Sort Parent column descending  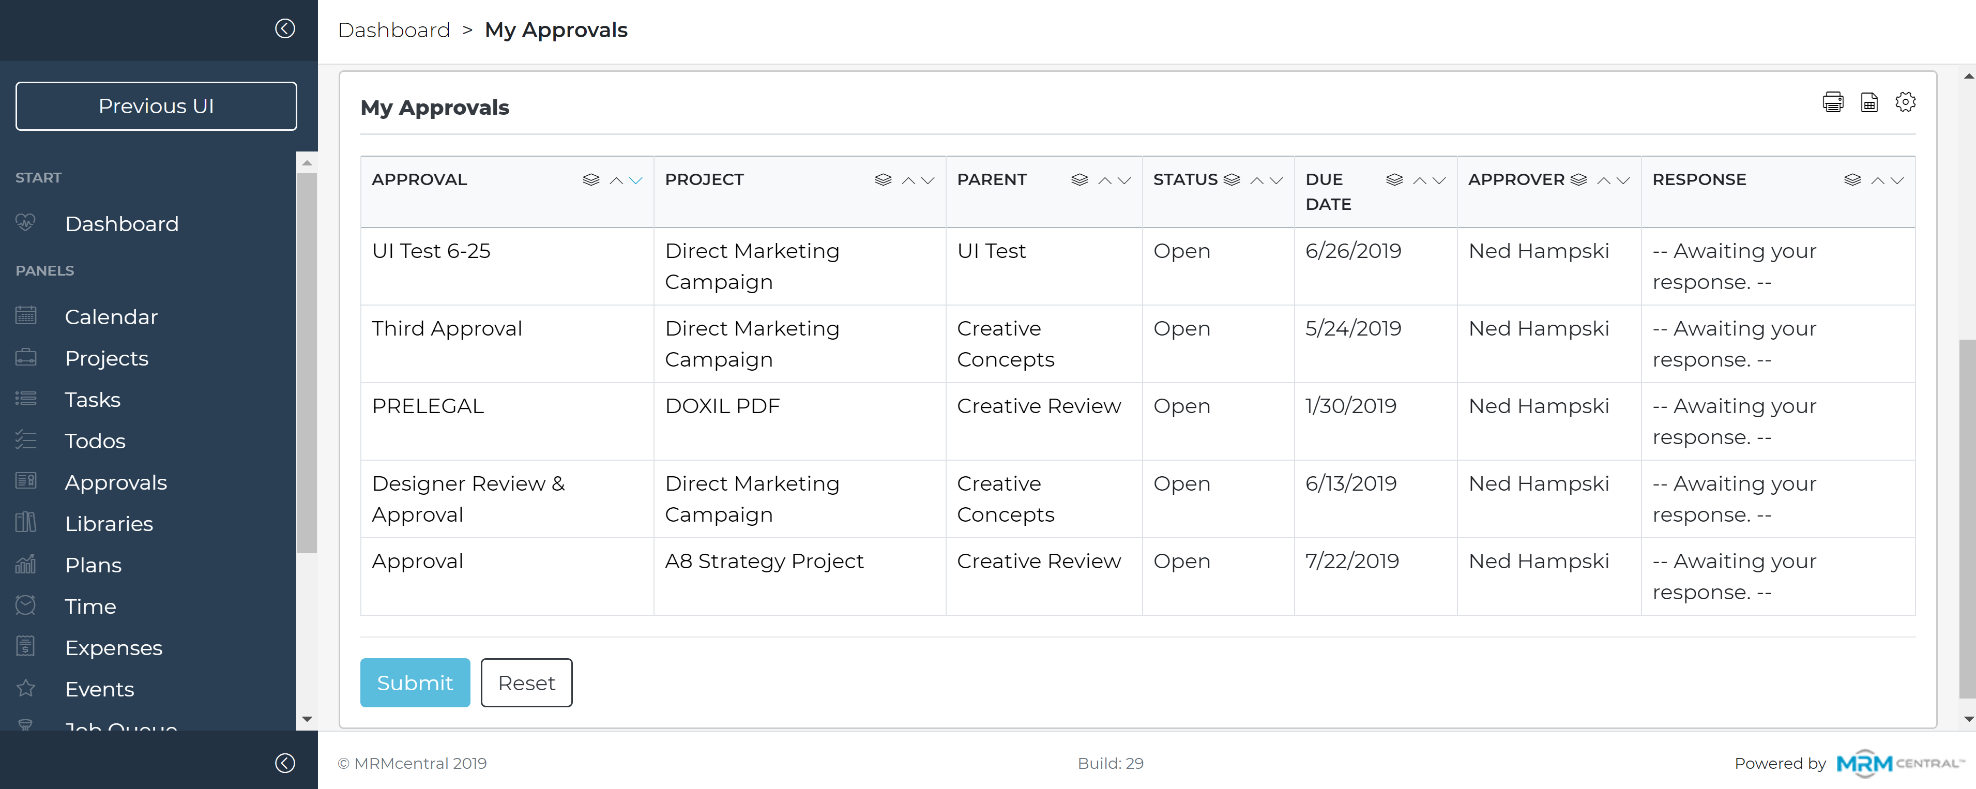click(1124, 180)
